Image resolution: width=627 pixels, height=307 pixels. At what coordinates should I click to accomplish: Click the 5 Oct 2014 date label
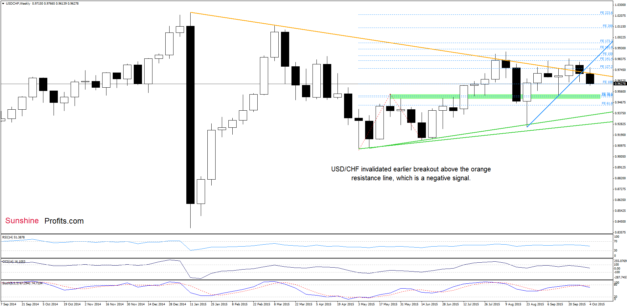(x=50, y=304)
